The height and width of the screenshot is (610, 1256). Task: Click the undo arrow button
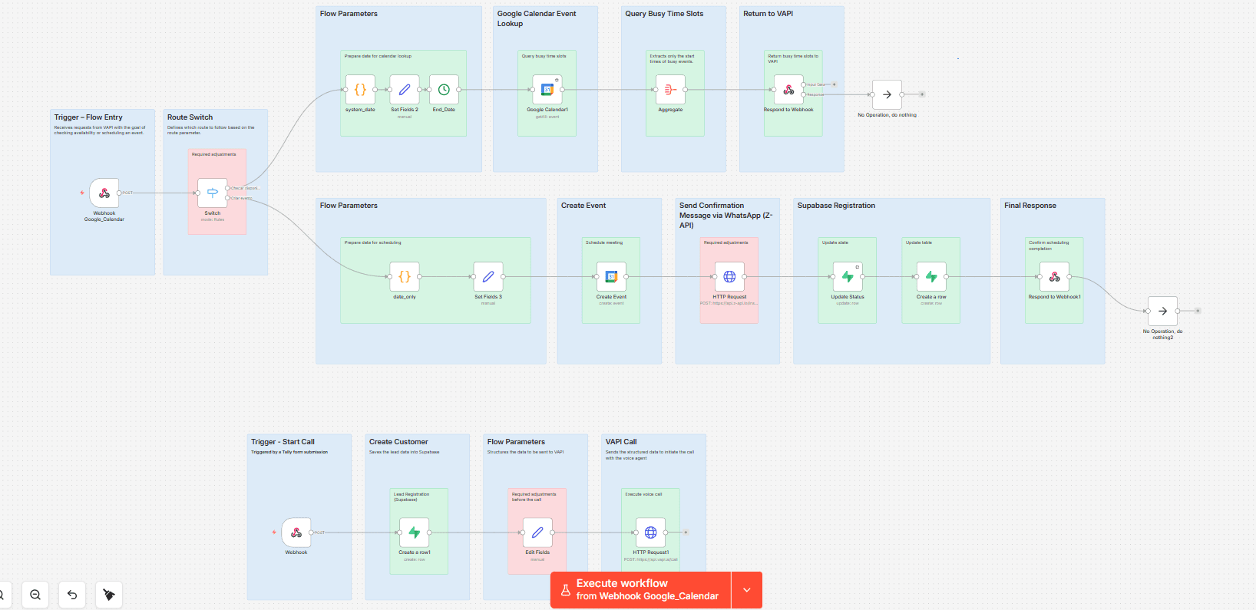pos(72,595)
